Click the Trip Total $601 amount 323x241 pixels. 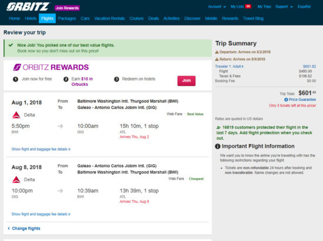pyautogui.click(x=307, y=93)
